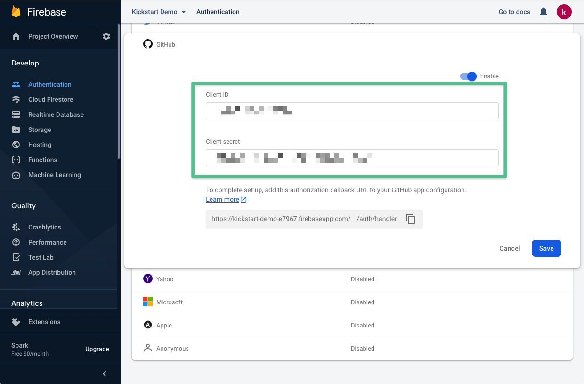The width and height of the screenshot is (584, 384).
Task: Open Performance in the sidebar
Action: [48, 242]
